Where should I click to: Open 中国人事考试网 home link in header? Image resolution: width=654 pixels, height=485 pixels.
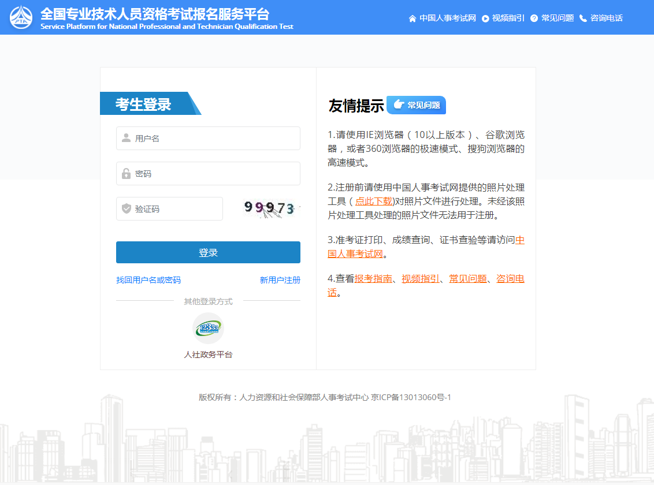(x=448, y=18)
